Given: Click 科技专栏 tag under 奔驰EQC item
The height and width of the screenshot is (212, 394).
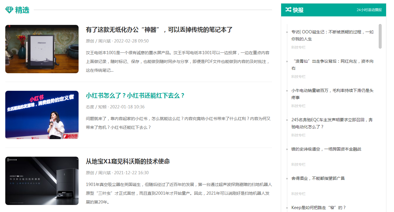Looking at the screenshot, I should (x=298, y=135).
